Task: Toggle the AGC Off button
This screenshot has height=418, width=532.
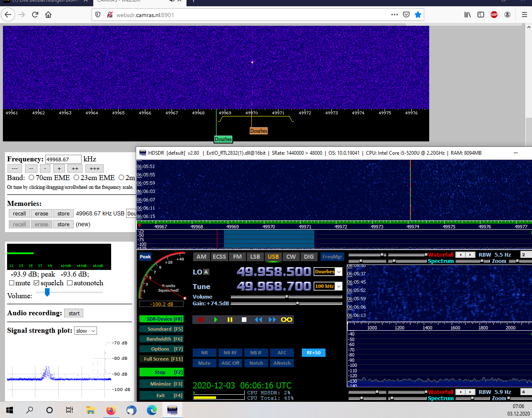Action: pos(230,363)
